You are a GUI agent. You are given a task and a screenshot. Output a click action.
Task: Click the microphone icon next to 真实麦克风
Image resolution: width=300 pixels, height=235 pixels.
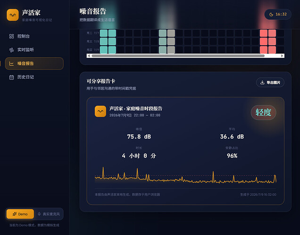[39, 214]
